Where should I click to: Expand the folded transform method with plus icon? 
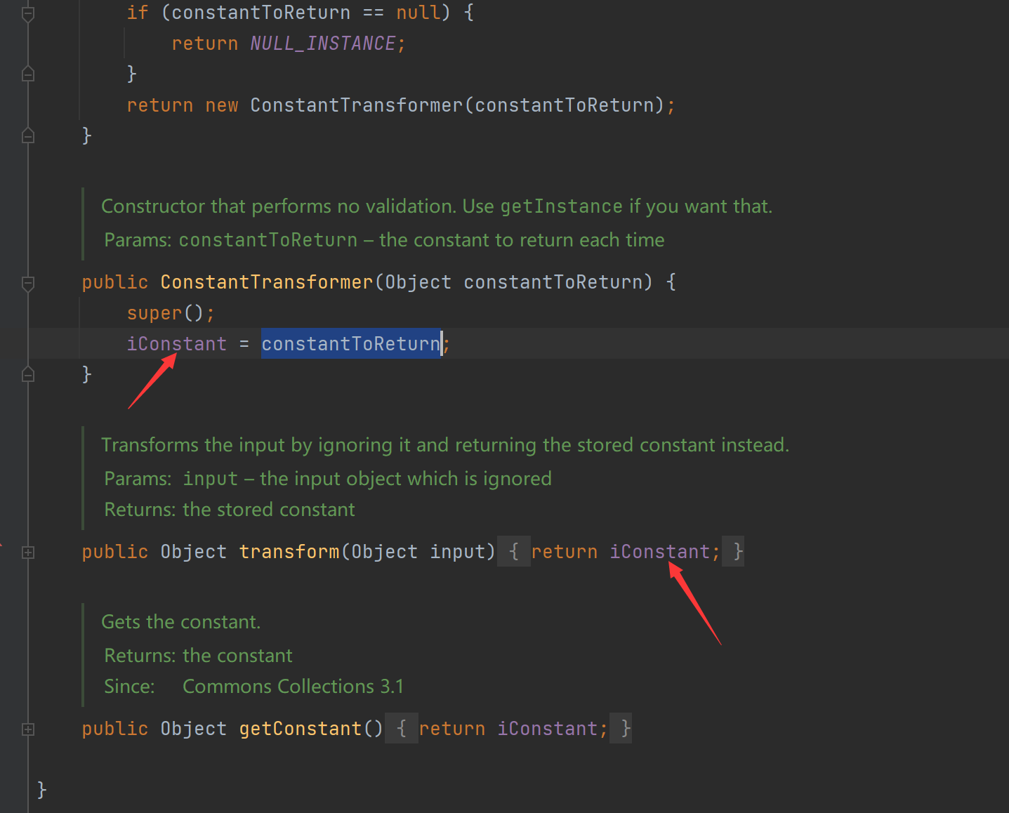pyautogui.click(x=28, y=553)
